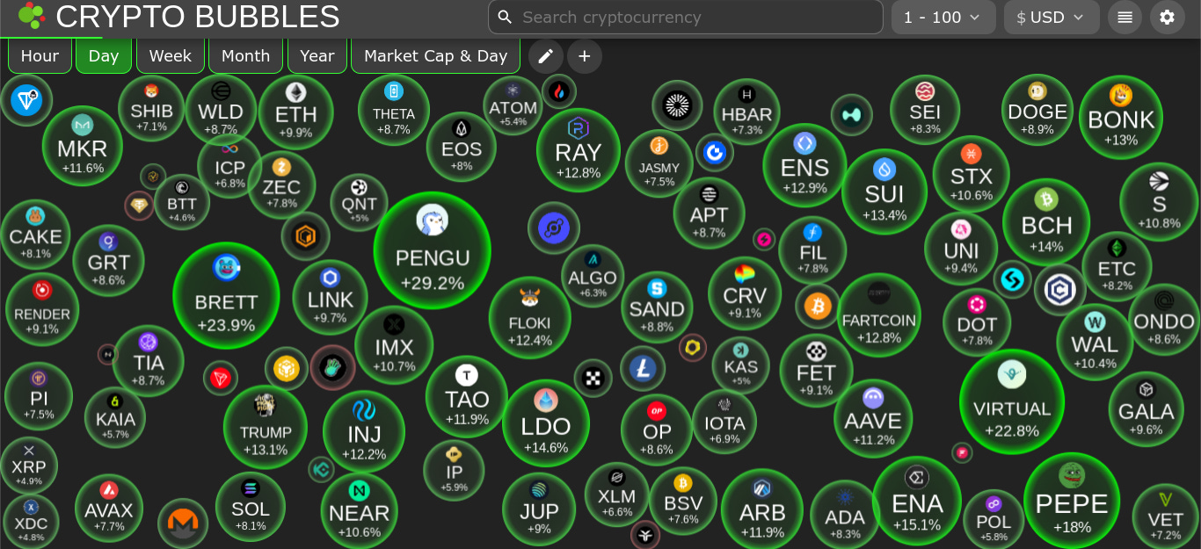Select the ETH bubble
Viewport: 1201px width, 549px height.
[296, 112]
